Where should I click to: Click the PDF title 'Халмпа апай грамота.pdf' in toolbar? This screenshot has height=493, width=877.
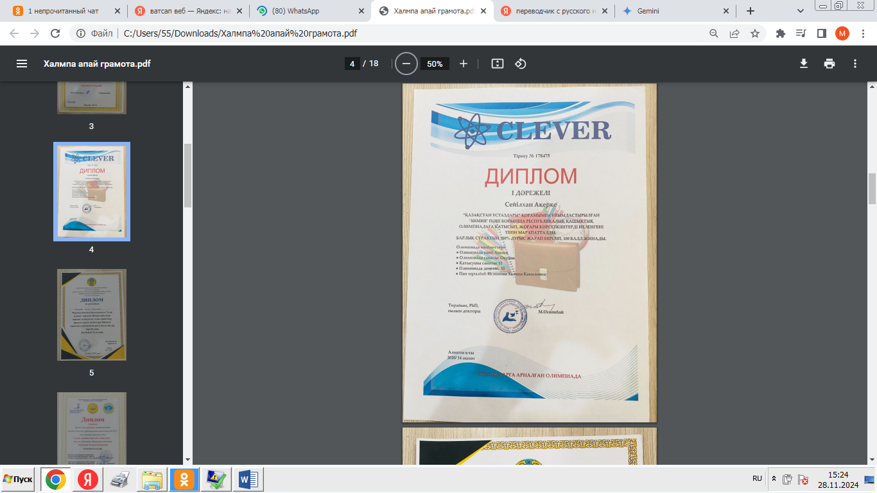point(97,64)
